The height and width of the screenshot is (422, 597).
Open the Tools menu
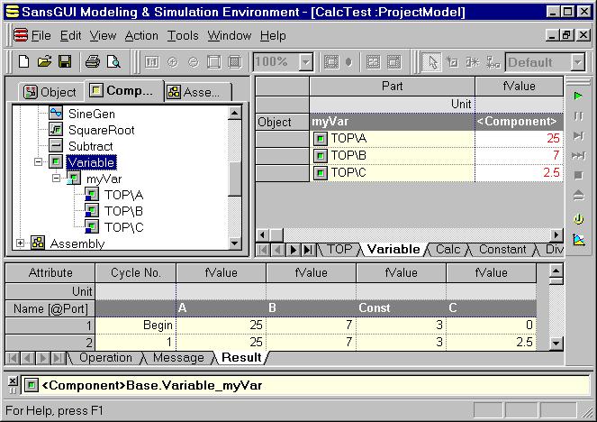[x=183, y=36]
